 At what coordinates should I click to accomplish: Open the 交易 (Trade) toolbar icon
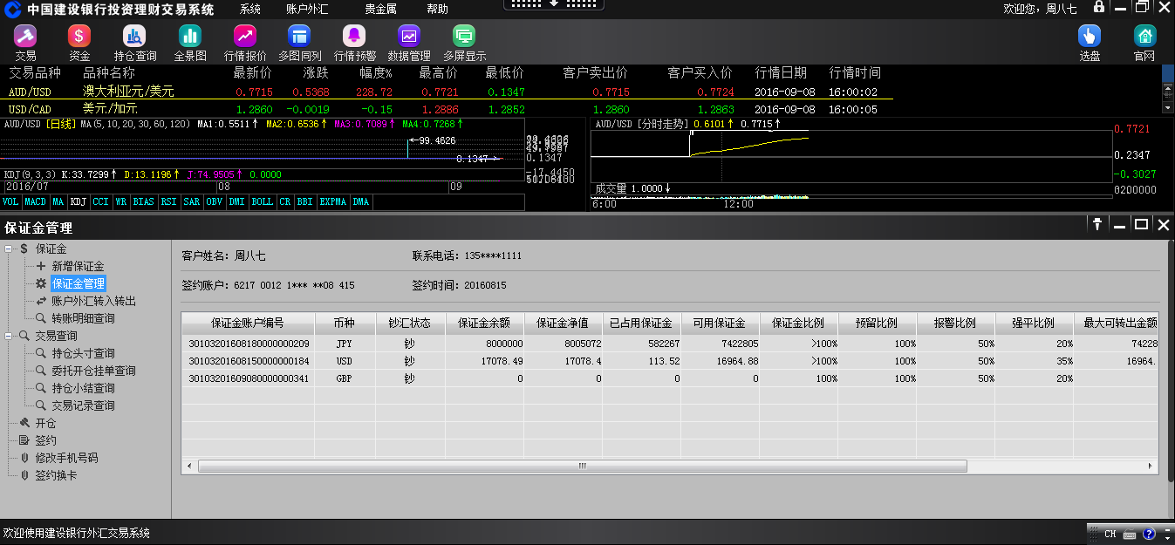coord(25,36)
